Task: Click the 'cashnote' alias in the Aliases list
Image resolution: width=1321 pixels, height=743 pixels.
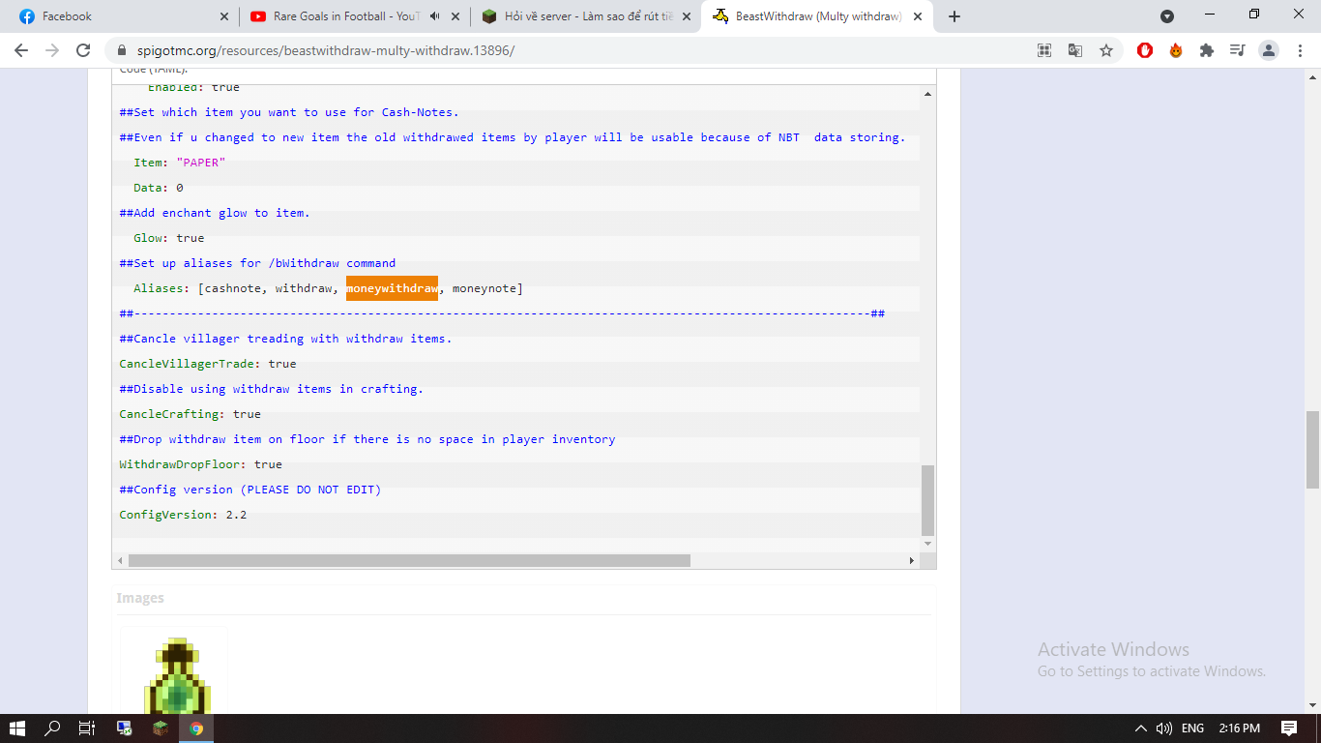Action: point(233,288)
